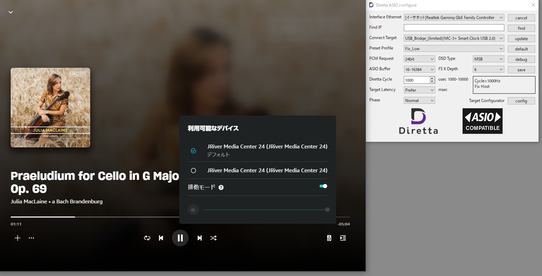Expand ASIO Buffer dropdown
This screenshot has width=542, height=276.
click(419, 69)
